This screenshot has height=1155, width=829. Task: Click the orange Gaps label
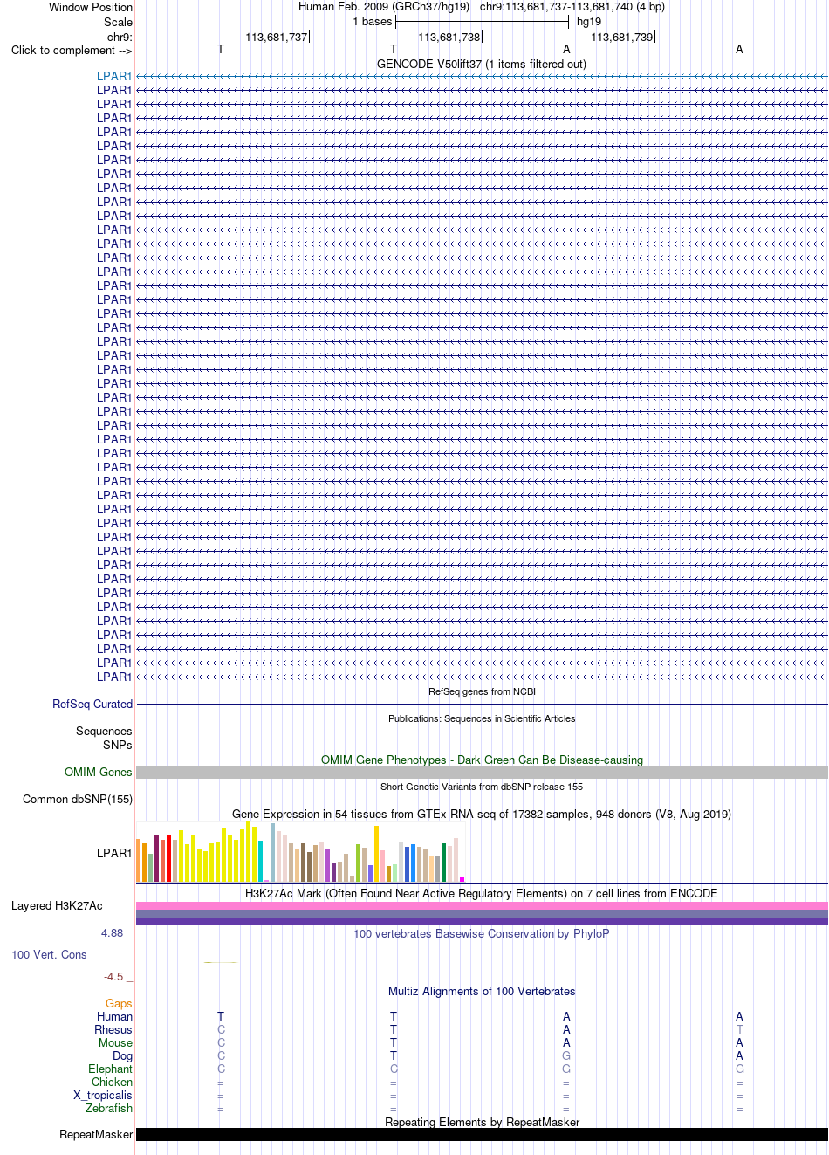click(119, 1003)
